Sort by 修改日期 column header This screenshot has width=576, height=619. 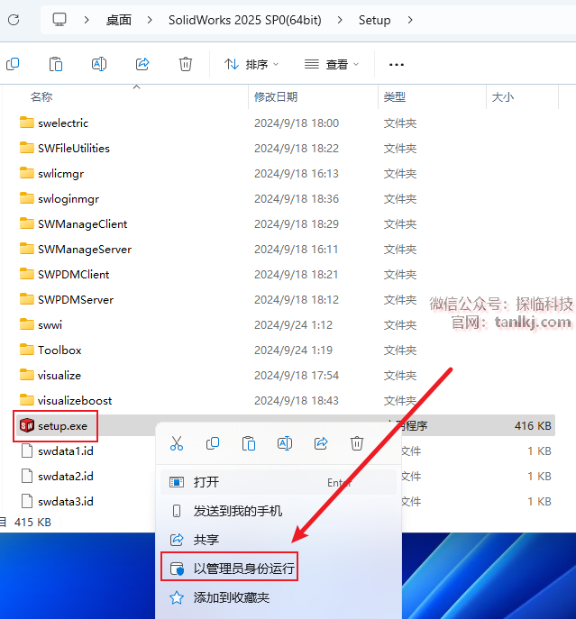point(276,96)
